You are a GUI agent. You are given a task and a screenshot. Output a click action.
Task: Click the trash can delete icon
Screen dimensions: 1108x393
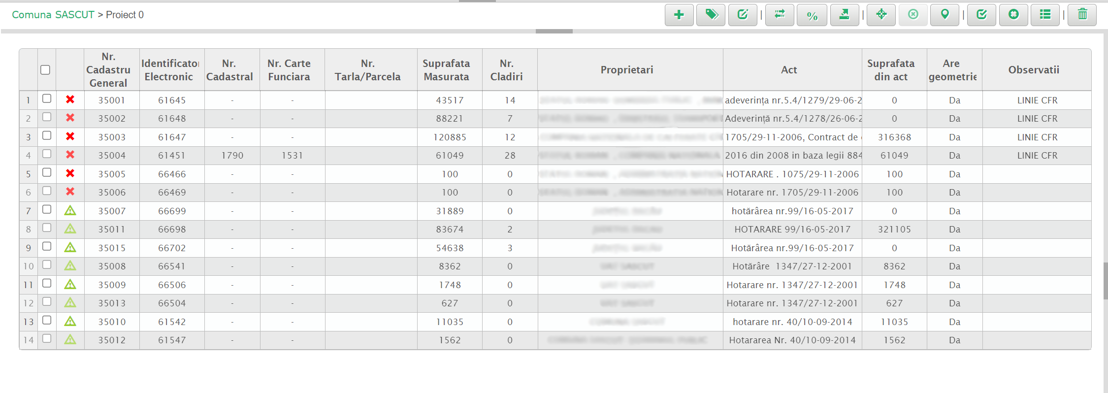click(1082, 15)
